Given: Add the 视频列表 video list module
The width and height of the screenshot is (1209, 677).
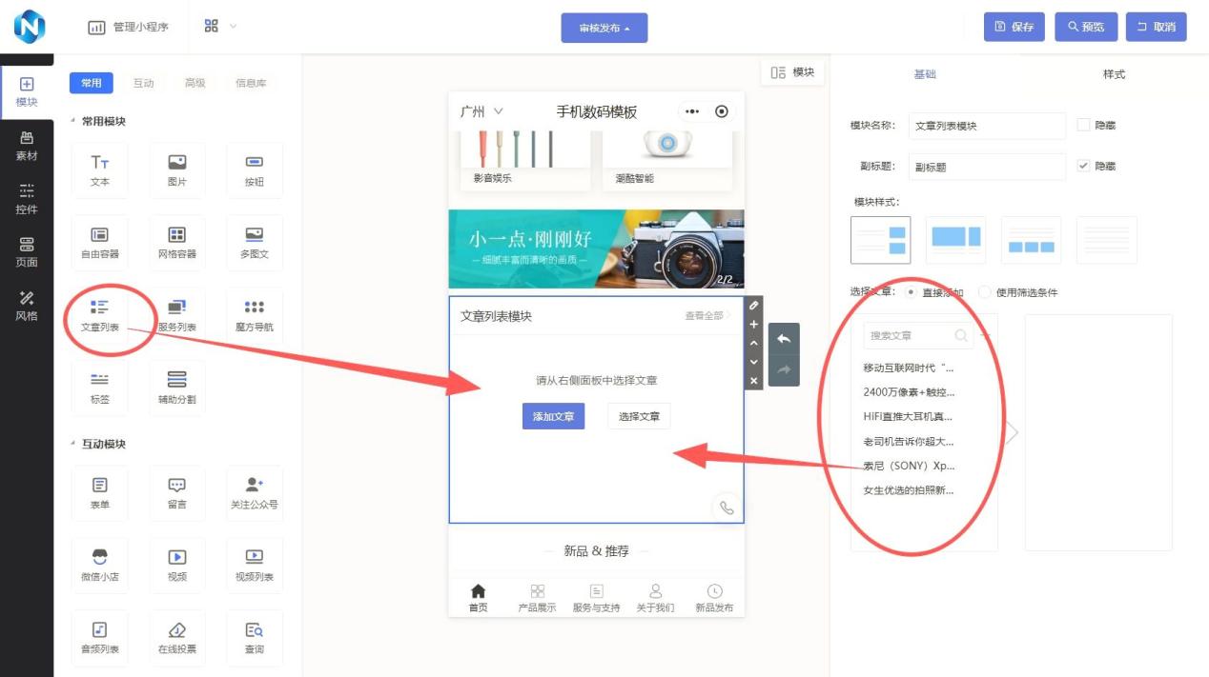Looking at the screenshot, I should tap(255, 566).
